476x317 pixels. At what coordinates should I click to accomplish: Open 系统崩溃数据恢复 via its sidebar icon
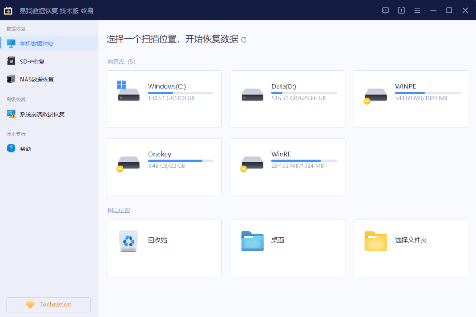(x=10, y=114)
